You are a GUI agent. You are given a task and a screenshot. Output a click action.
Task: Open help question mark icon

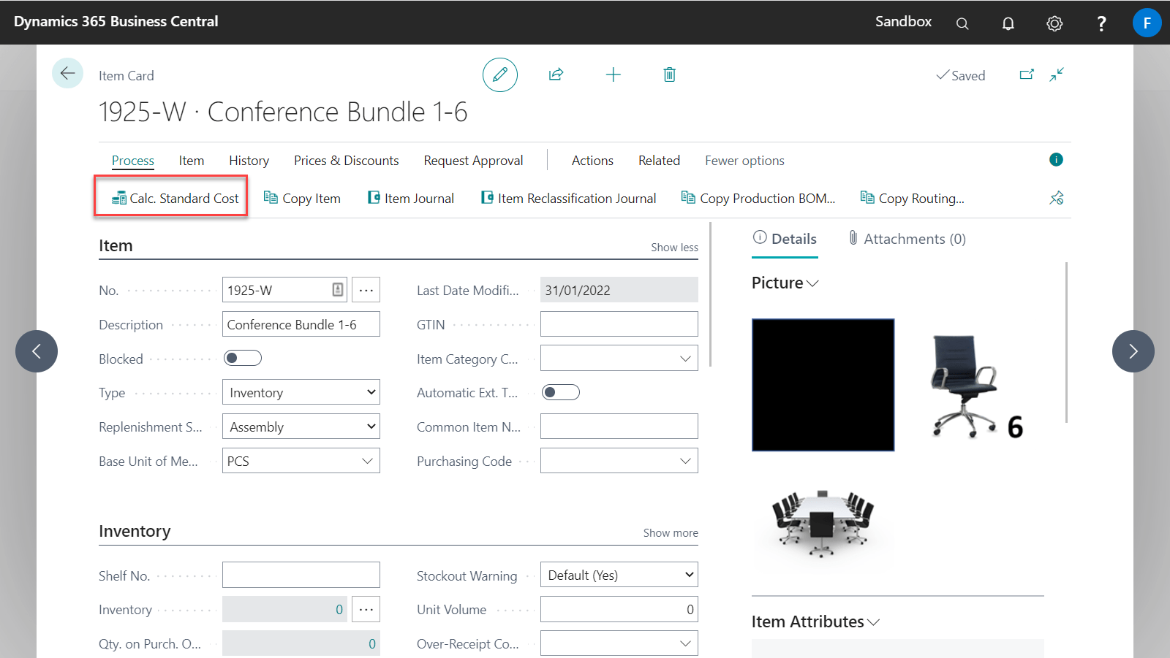[x=1101, y=23]
